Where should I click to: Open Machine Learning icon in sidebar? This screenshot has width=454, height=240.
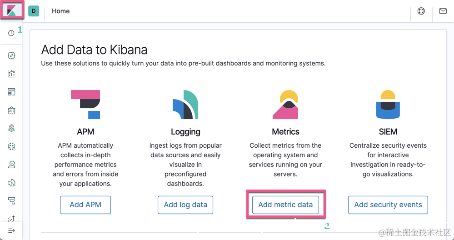11,146
